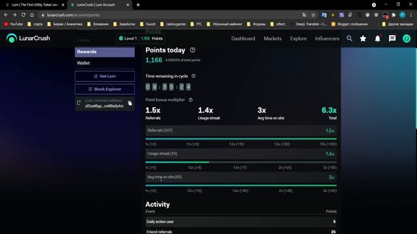Close the Lunr First Utility Token tab
The height and width of the screenshot is (234, 417).
(x=63, y=5)
